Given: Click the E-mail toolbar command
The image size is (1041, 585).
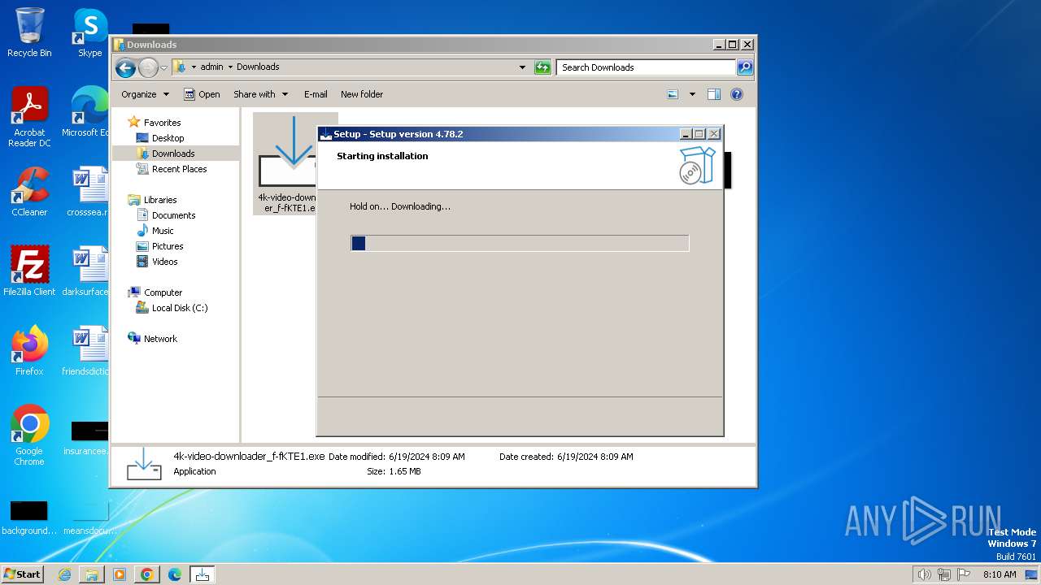Looking at the screenshot, I should [x=316, y=94].
